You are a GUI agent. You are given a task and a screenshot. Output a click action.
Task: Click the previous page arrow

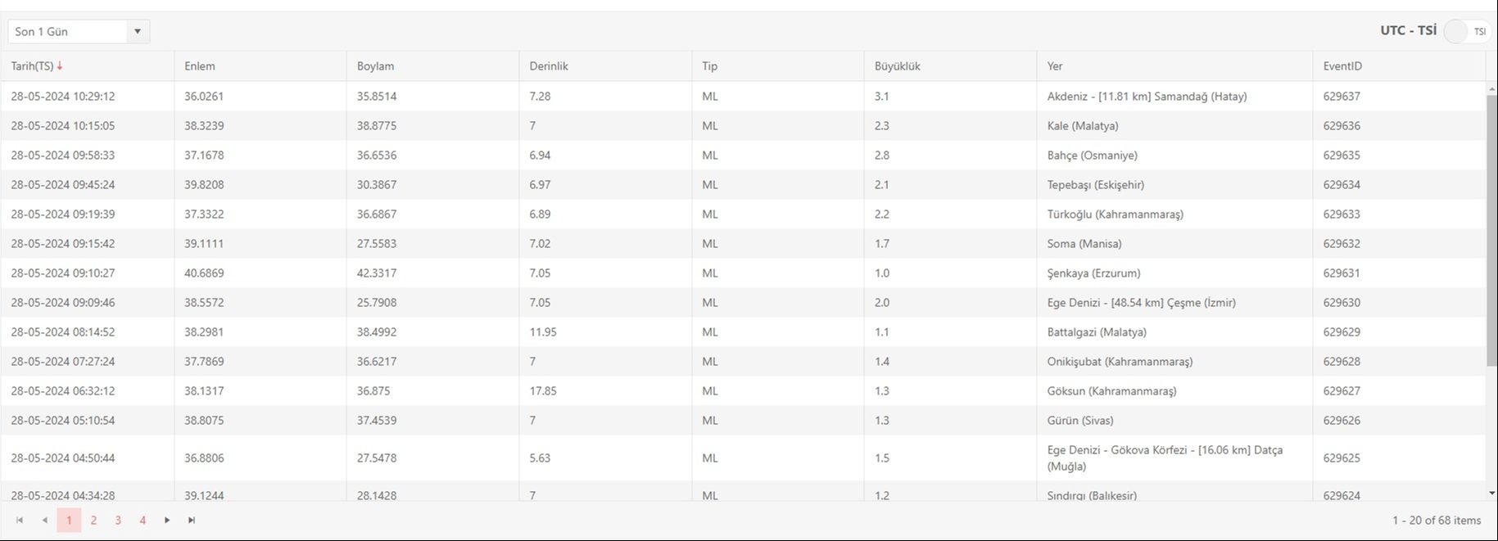pos(44,521)
